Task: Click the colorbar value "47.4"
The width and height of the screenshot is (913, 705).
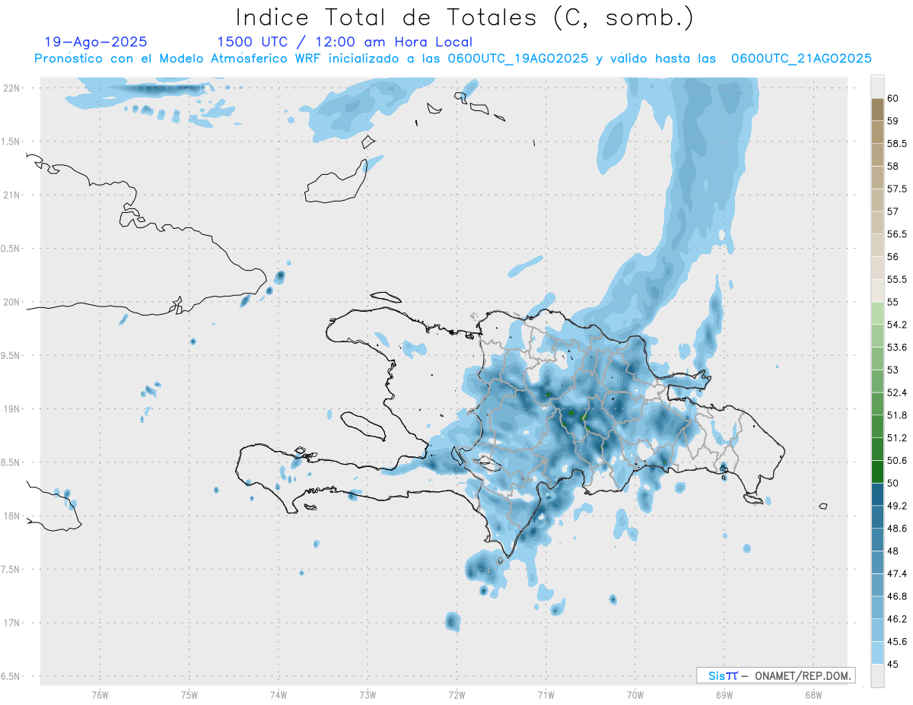Action: 896,573
